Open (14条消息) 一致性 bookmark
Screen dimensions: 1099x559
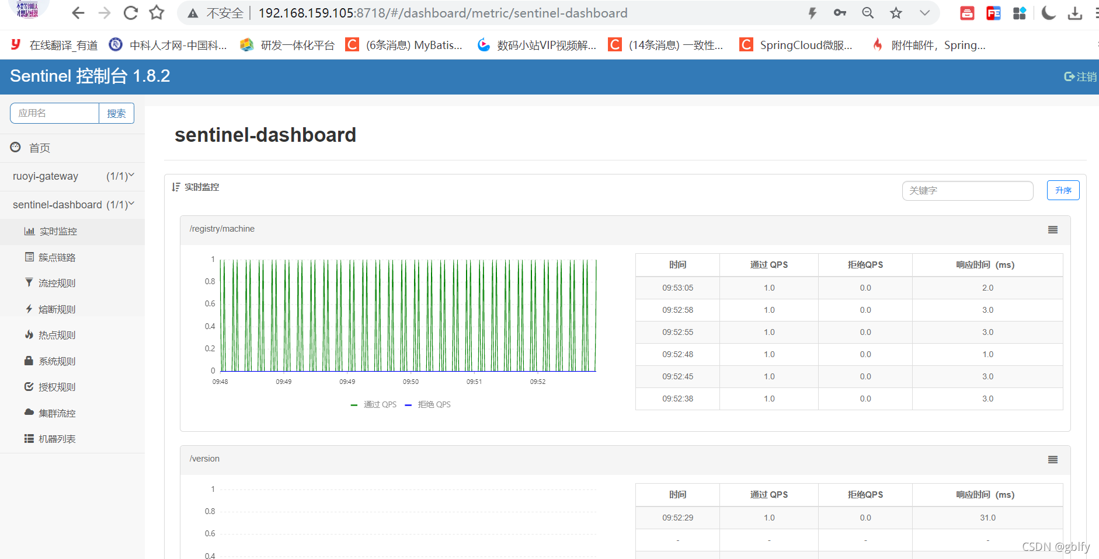(666, 45)
